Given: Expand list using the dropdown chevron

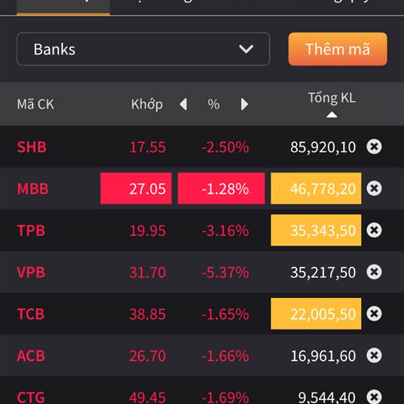Looking at the screenshot, I should tap(246, 49).
